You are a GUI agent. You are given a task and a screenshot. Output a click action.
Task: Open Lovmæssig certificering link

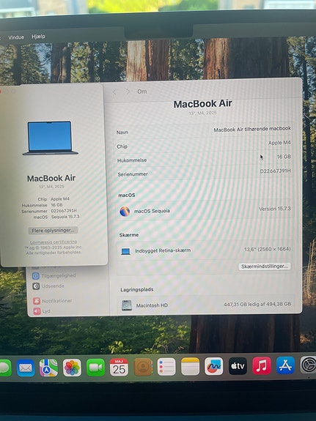coord(54,242)
